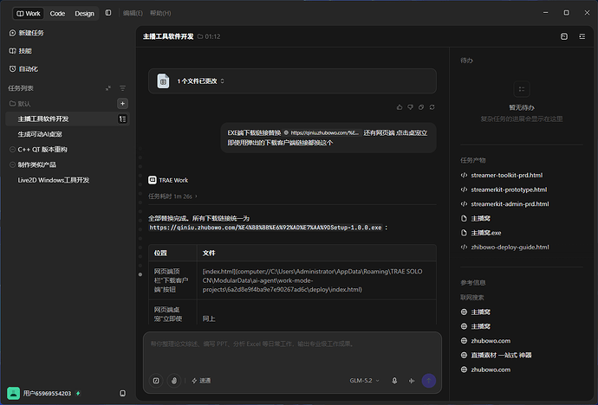The height and width of the screenshot is (405, 598).
Task: Open the 主播窝 file artifact
Action: tap(475, 218)
